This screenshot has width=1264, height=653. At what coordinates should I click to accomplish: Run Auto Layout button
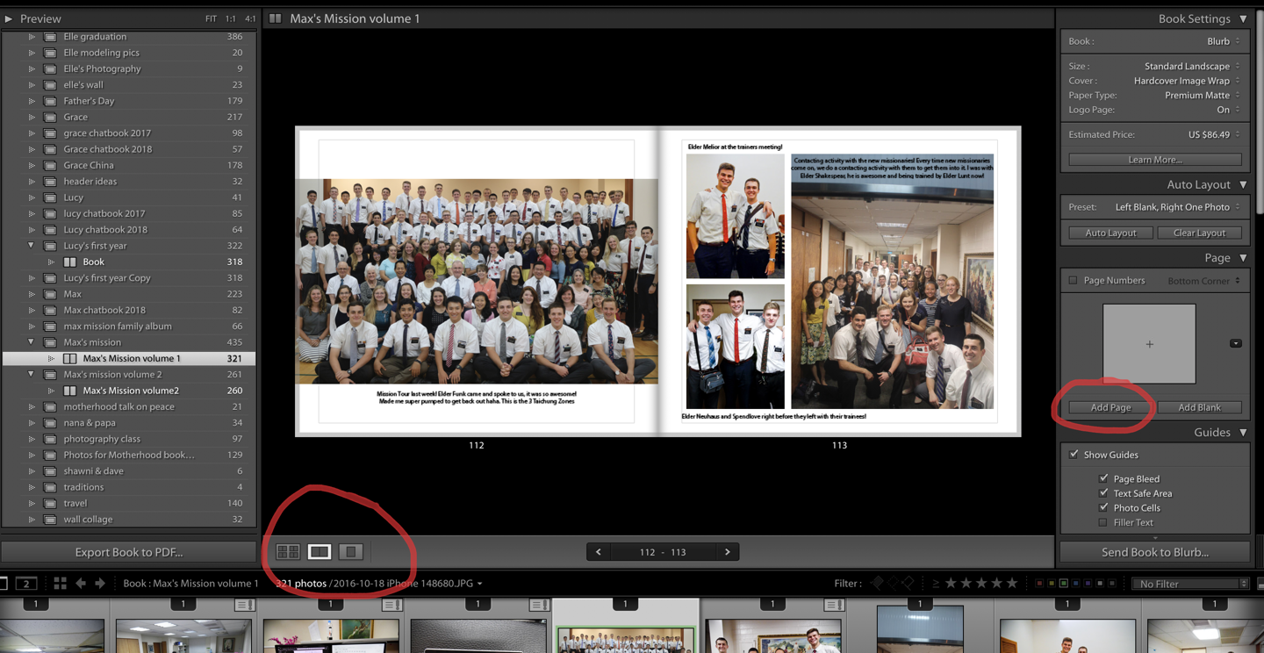[1110, 233]
